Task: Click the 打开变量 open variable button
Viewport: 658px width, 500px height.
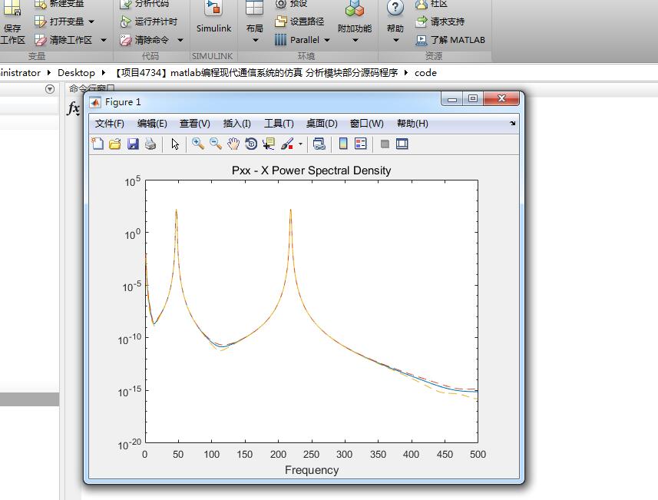Action: (x=59, y=22)
